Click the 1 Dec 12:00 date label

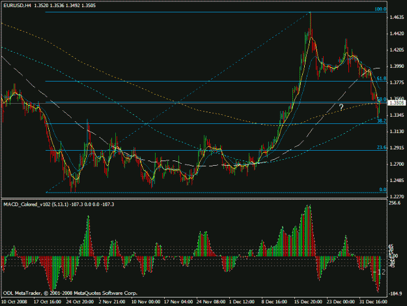[x=242, y=302]
